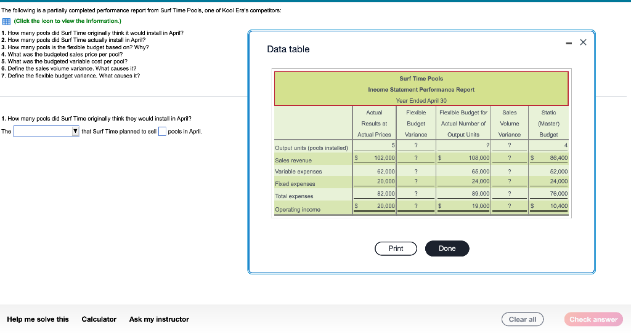
Task: Click question 4 about budgeted sales price
Action: 62,54
